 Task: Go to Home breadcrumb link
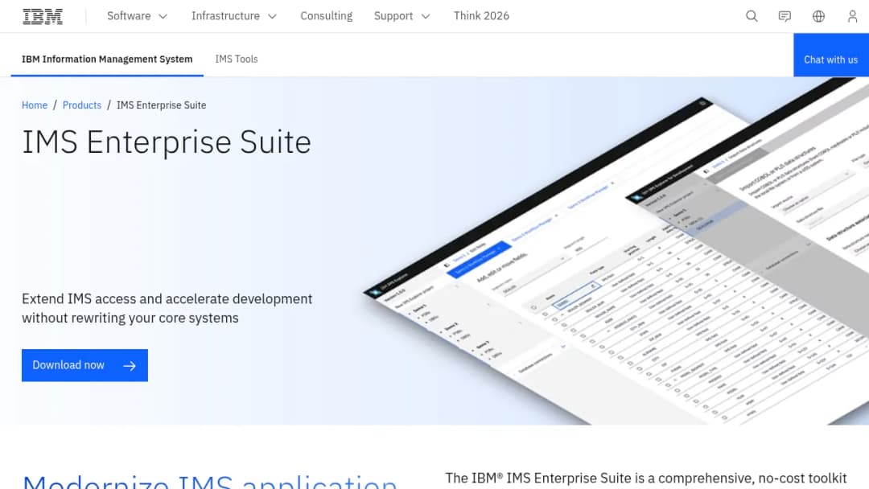[x=35, y=105]
